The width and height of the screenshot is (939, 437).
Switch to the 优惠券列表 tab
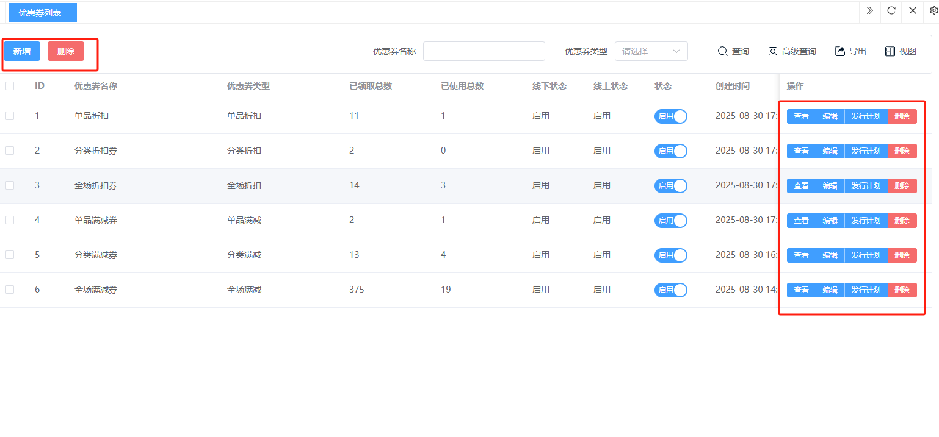[x=42, y=13]
